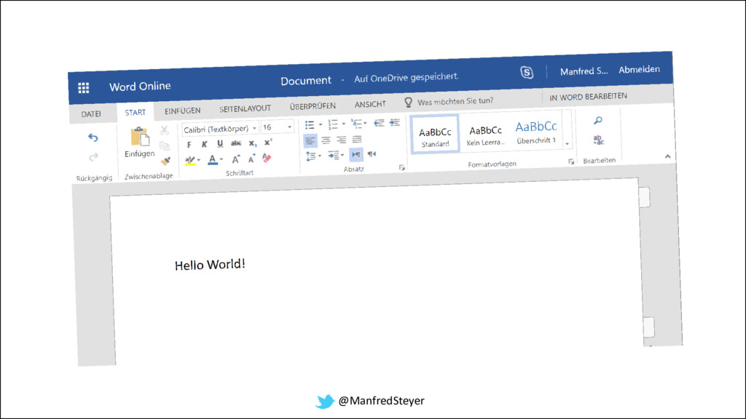Expand the numbered list dropdown arrow
This screenshot has height=419, width=746.
tap(344, 124)
